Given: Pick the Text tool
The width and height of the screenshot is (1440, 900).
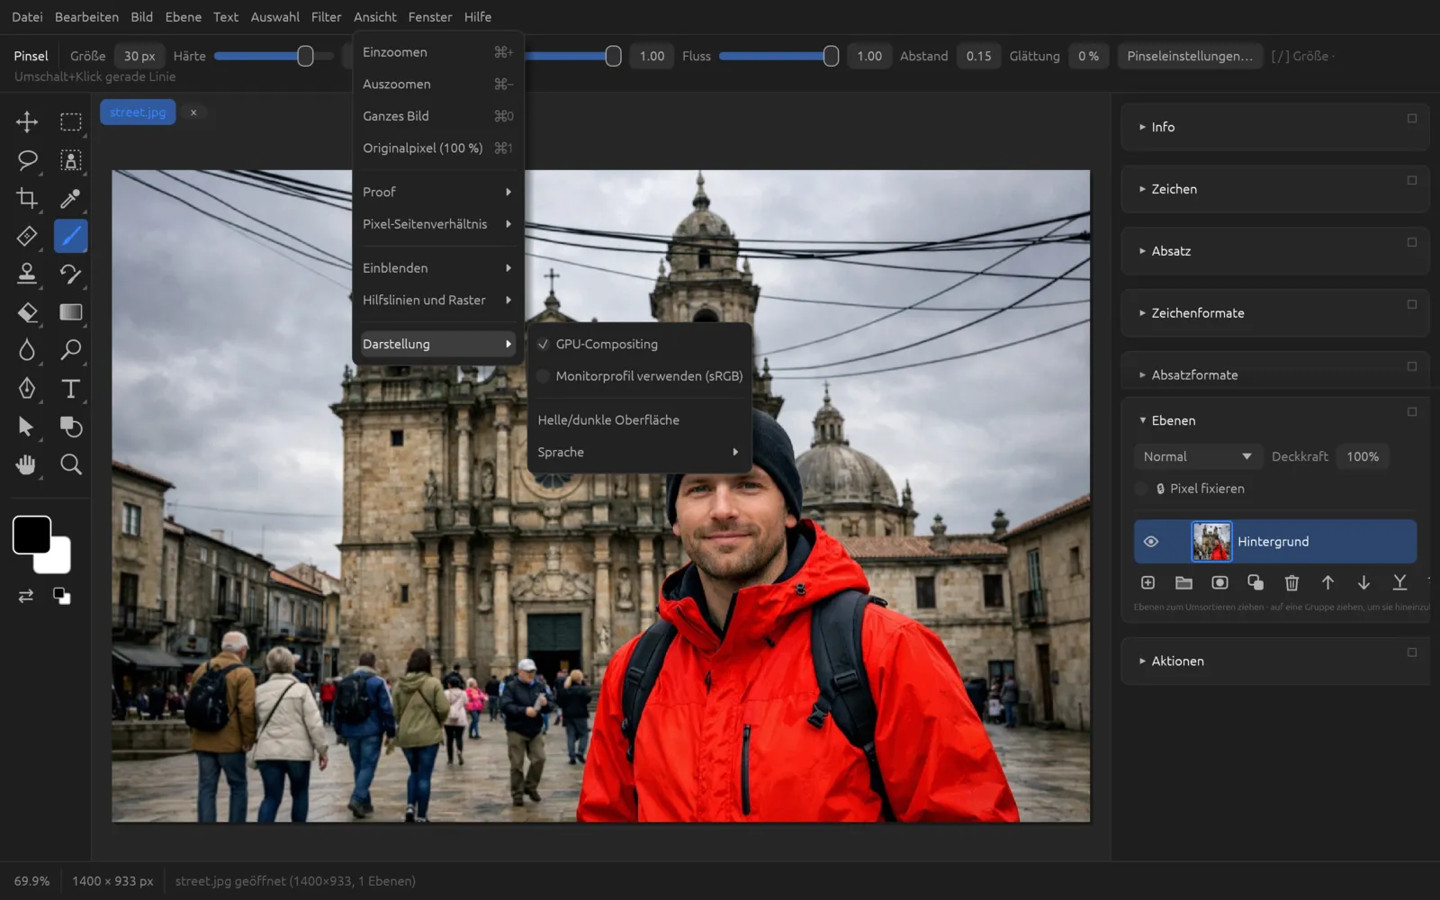Looking at the screenshot, I should [x=70, y=388].
